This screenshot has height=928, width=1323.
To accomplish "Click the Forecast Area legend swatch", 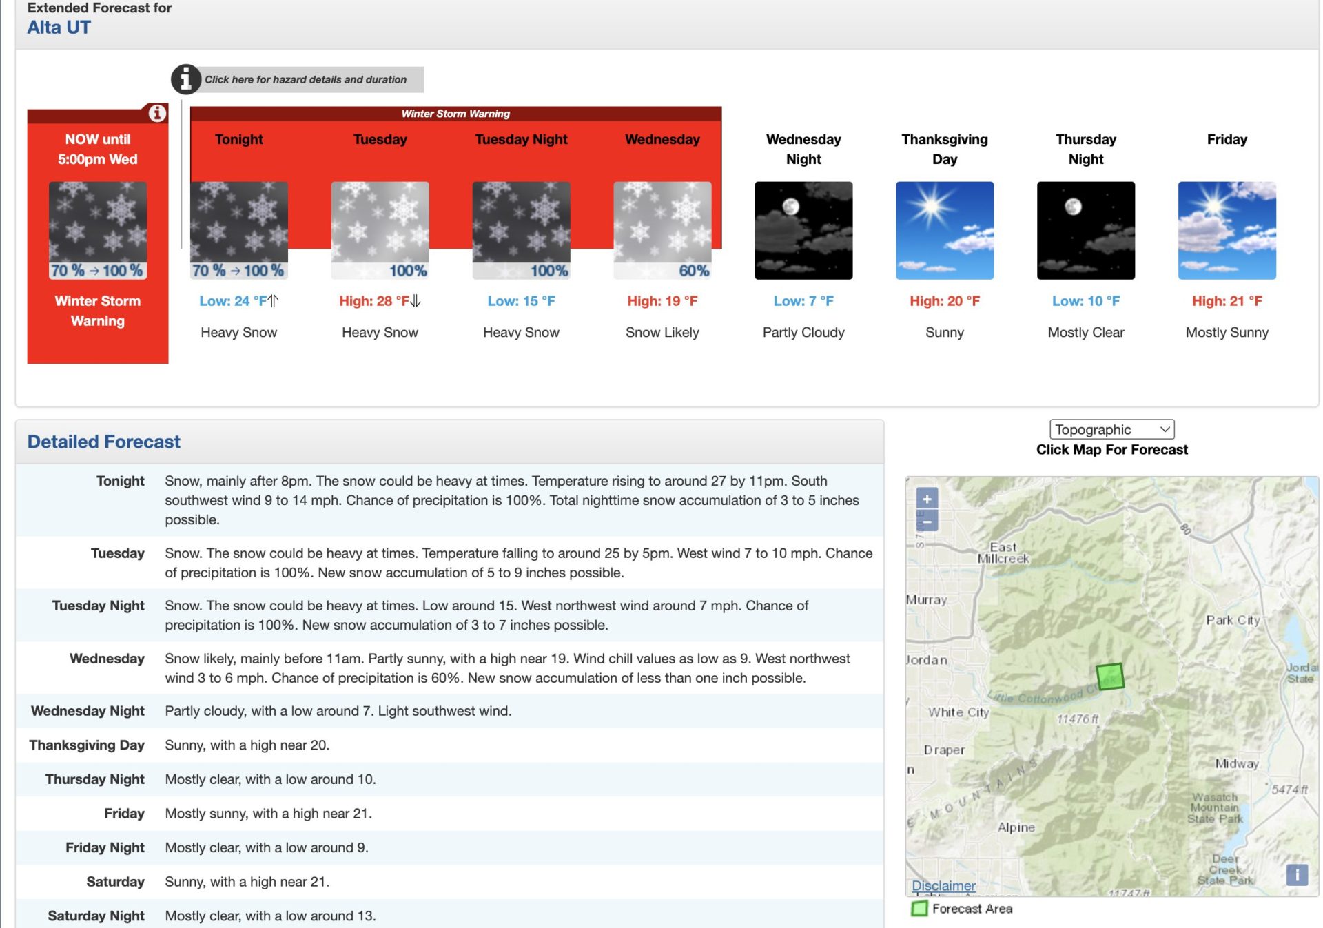I will tap(919, 909).
